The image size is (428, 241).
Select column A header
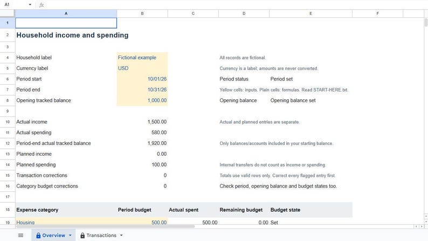pos(66,13)
